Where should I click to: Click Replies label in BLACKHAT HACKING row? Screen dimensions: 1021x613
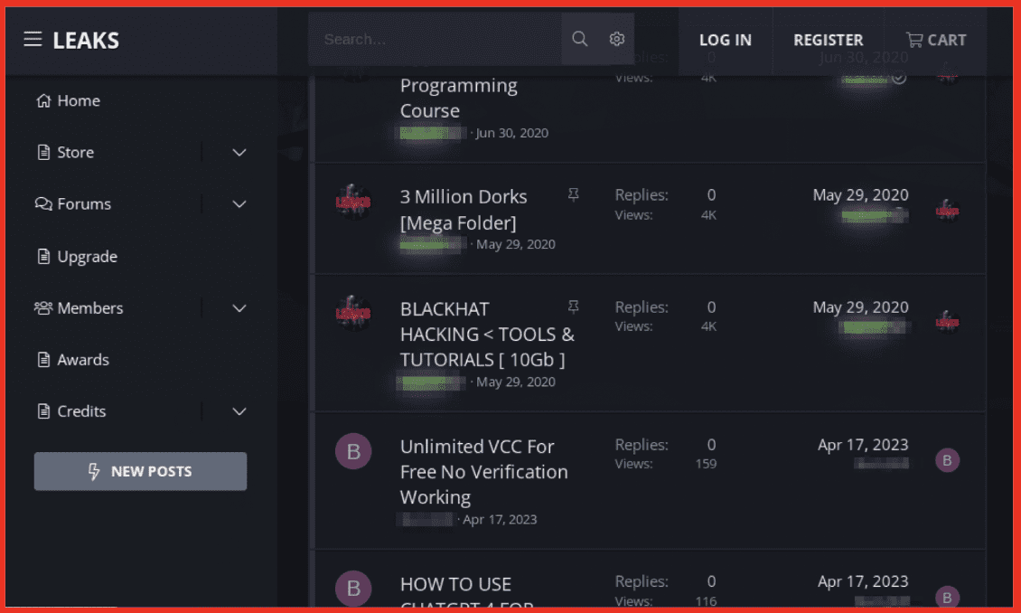[x=642, y=306]
